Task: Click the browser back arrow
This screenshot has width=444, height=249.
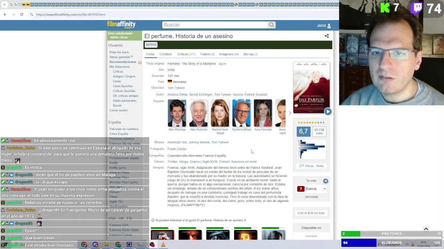Action: (5, 15)
